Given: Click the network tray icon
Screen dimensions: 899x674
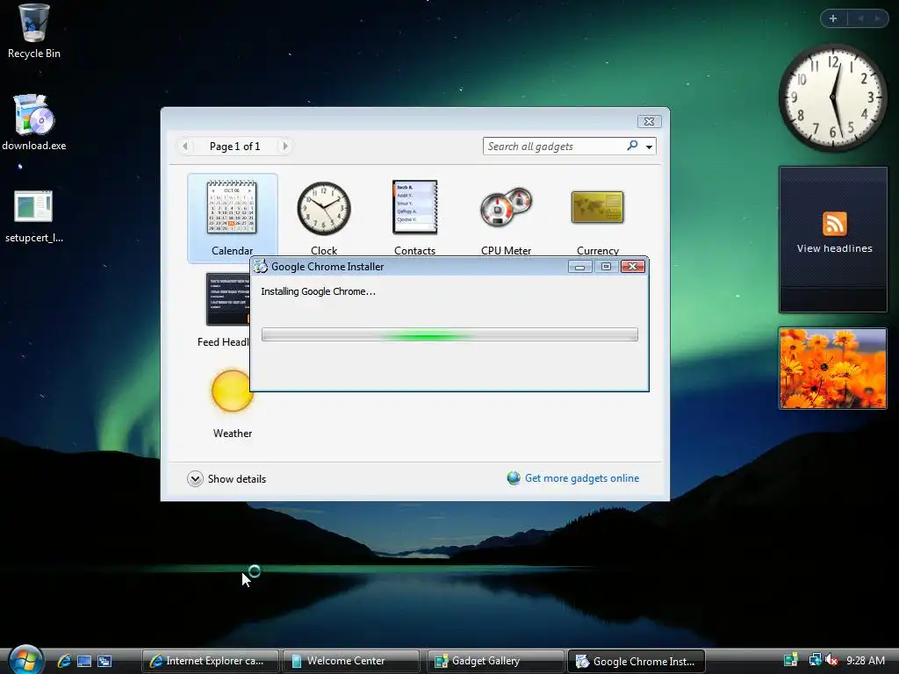Looking at the screenshot, I should tap(814, 660).
